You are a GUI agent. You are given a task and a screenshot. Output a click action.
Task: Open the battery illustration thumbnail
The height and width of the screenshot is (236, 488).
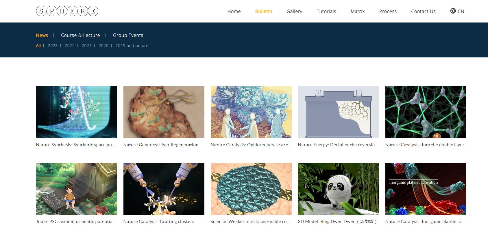pyautogui.click(x=338, y=112)
